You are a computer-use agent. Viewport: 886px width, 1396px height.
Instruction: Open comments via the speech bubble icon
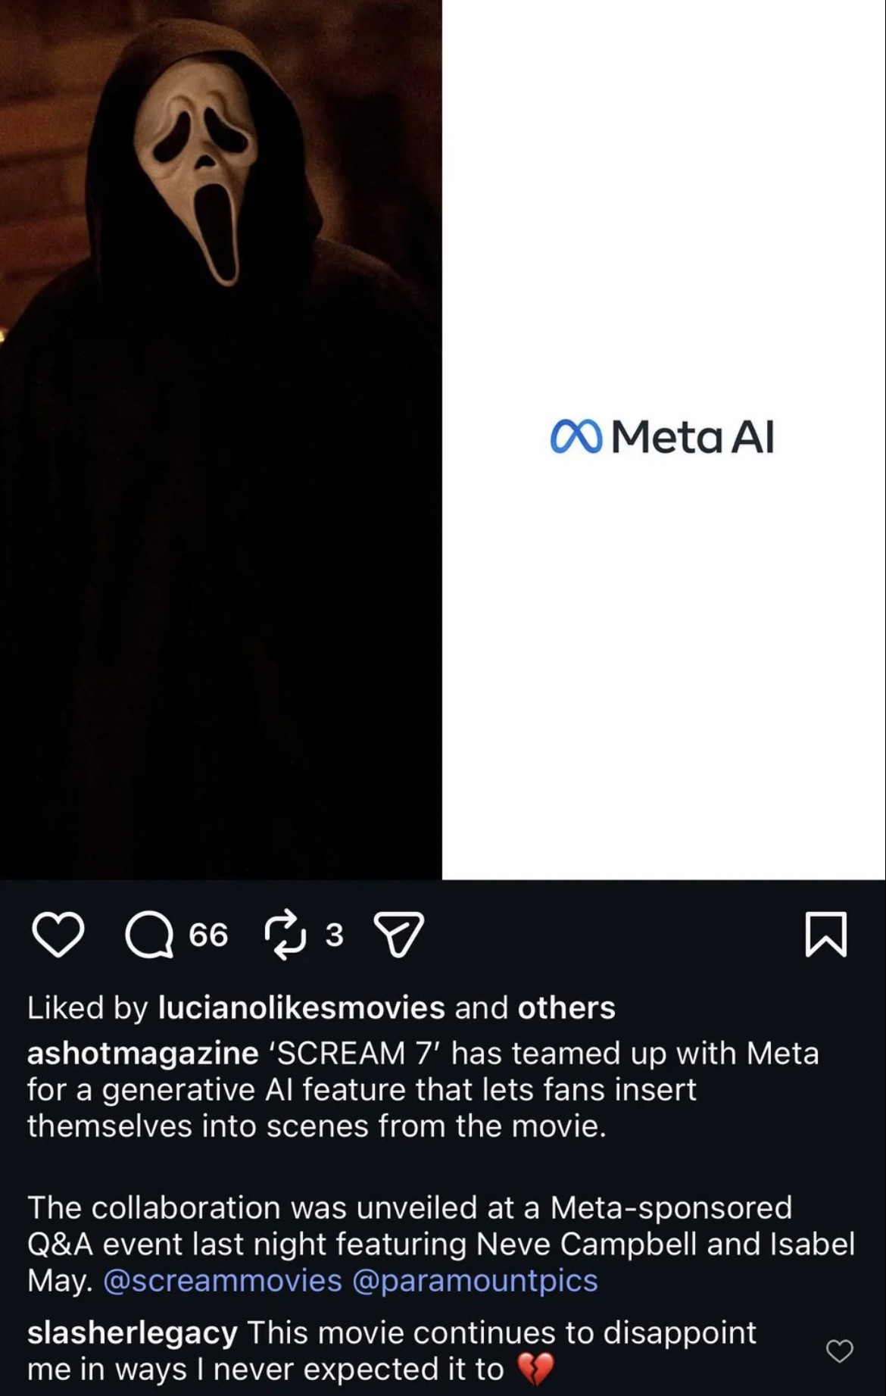pos(148,935)
